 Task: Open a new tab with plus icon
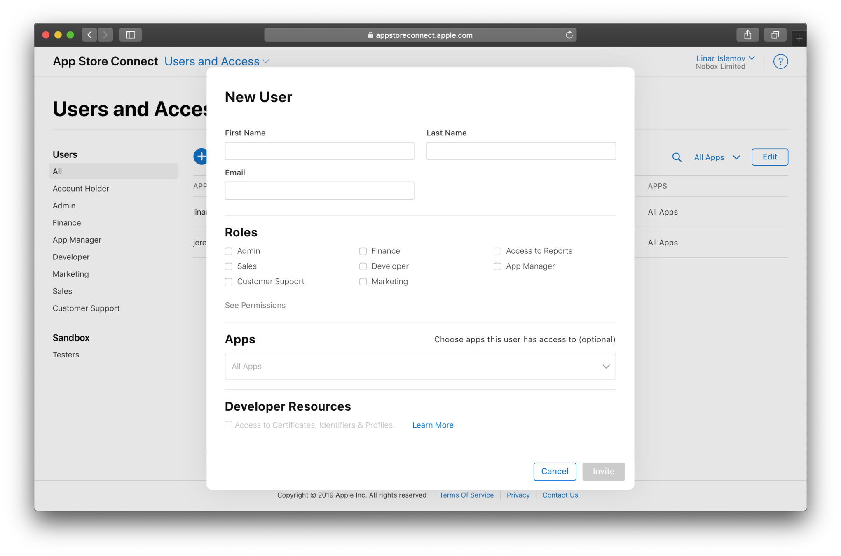coord(799,39)
